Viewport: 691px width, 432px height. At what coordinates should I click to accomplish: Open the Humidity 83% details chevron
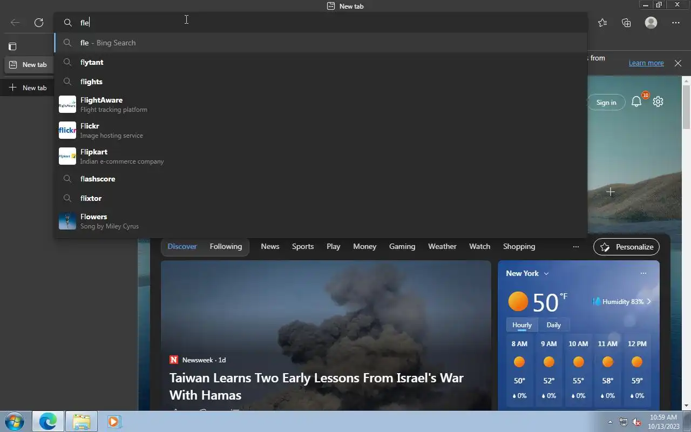coord(649,301)
